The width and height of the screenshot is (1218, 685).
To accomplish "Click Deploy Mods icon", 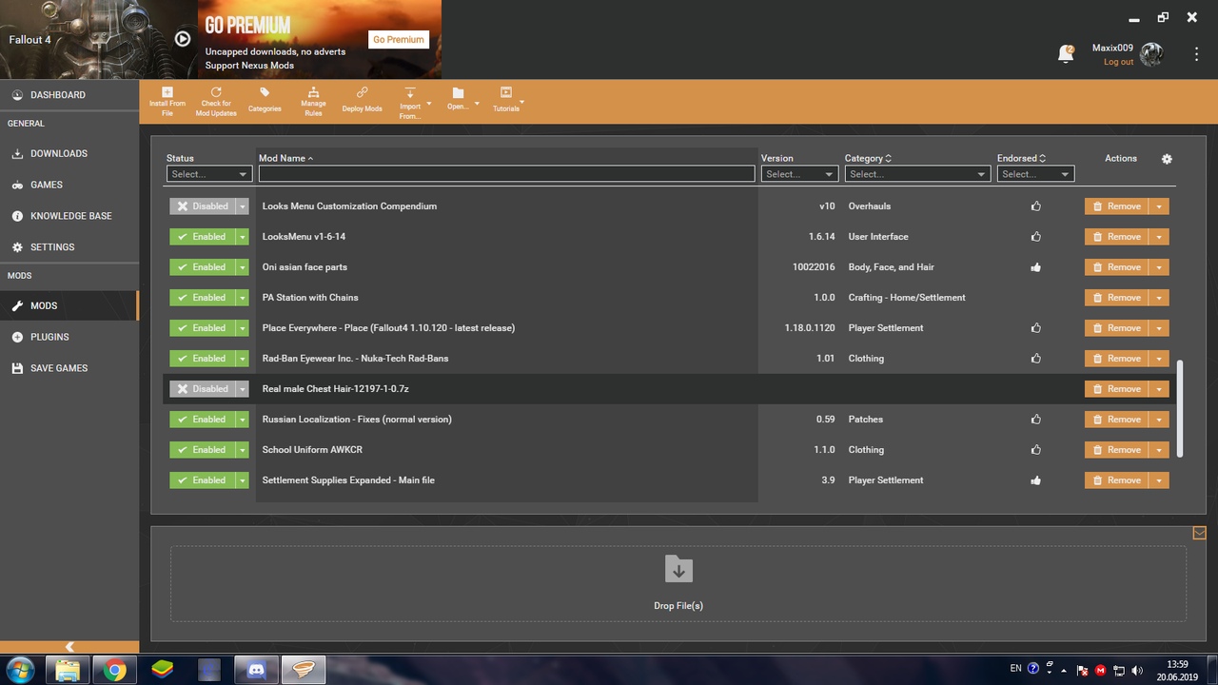I will click(x=362, y=93).
